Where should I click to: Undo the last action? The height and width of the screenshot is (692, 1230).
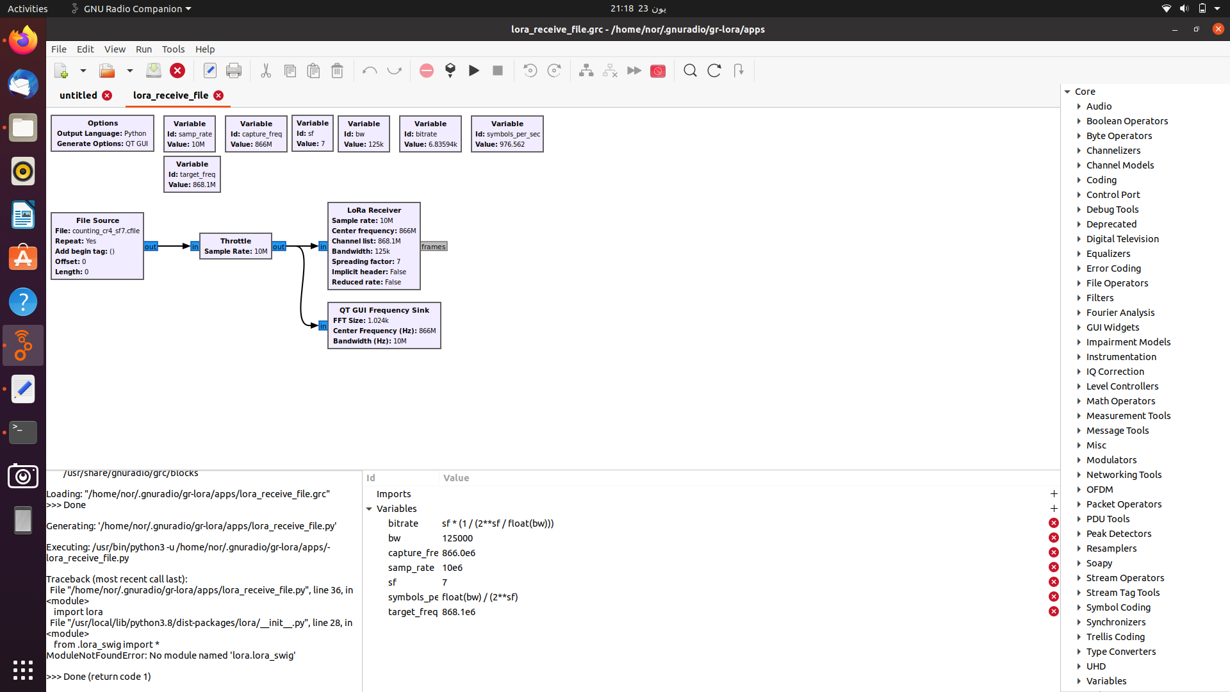(x=370, y=70)
